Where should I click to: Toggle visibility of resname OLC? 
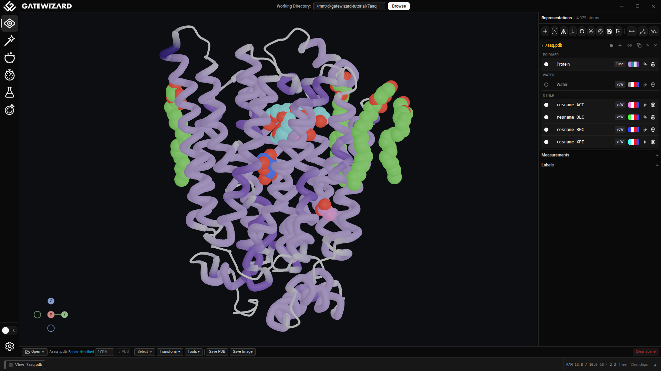click(546, 117)
